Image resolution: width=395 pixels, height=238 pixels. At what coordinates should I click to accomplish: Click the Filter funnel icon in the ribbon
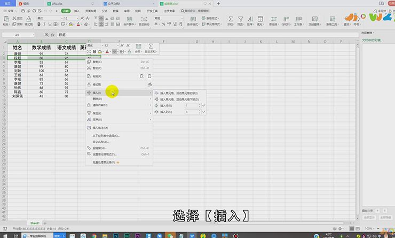pyautogui.click(x=241, y=19)
